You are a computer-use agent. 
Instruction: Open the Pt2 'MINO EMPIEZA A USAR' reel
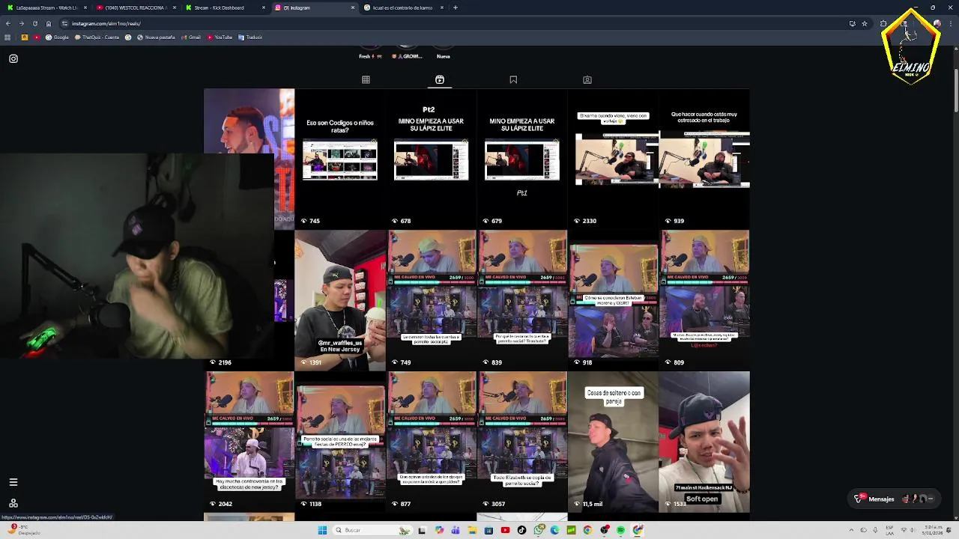click(x=431, y=158)
